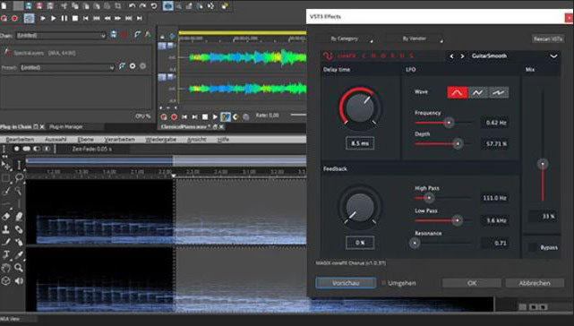Screen dimensions: 574x326
Task: Open the Preset dropdown below SpectraLayers
Action: [x=67, y=67]
